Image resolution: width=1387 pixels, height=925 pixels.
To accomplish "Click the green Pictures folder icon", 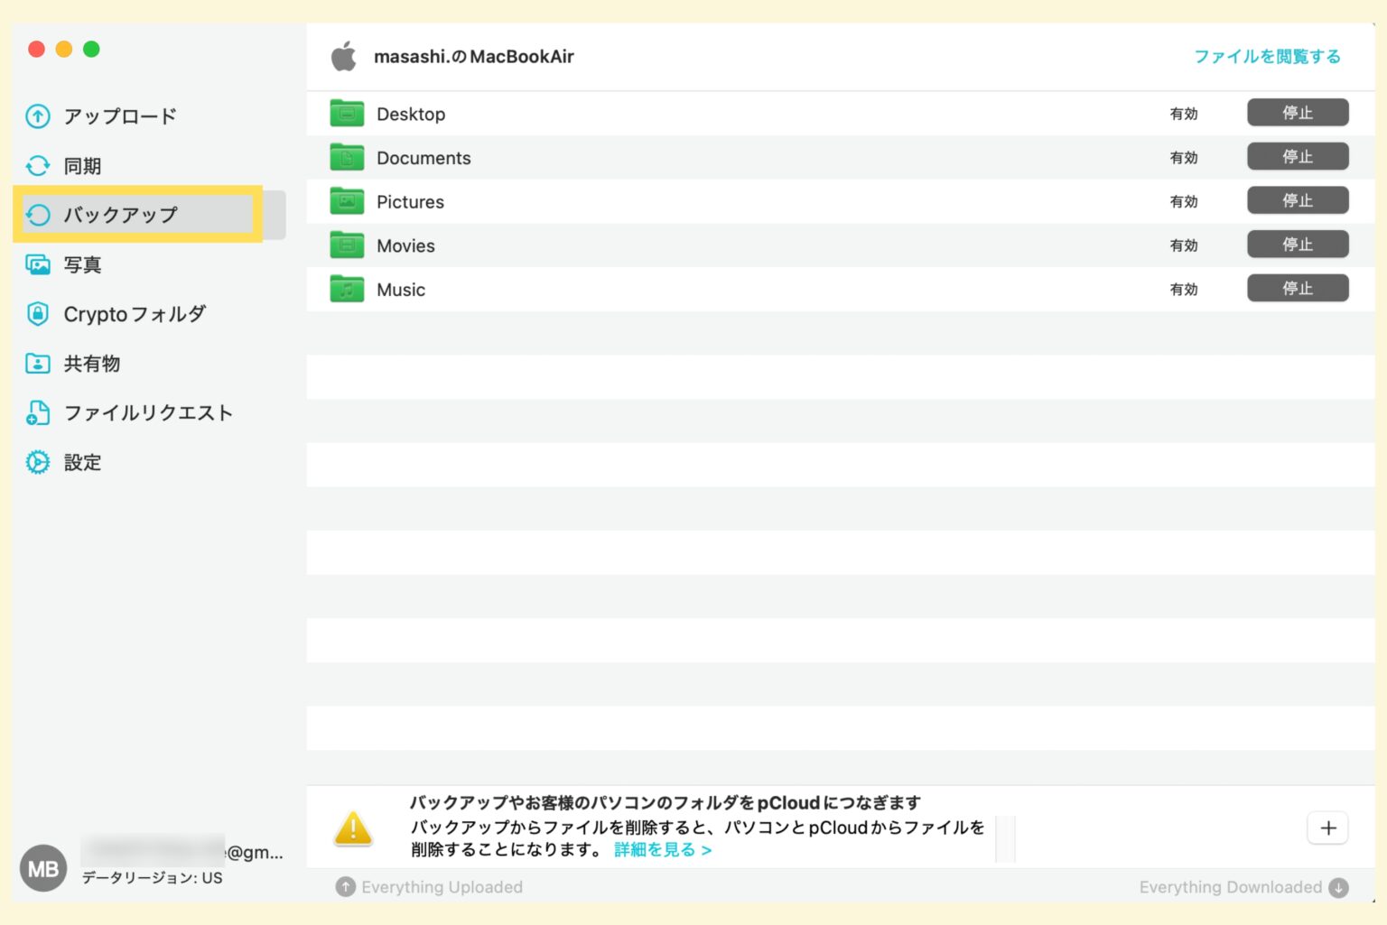I will 347,200.
